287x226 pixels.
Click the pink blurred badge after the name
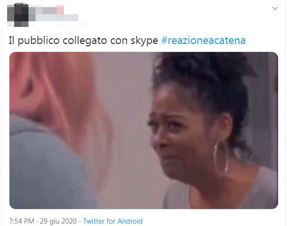pos(60,9)
